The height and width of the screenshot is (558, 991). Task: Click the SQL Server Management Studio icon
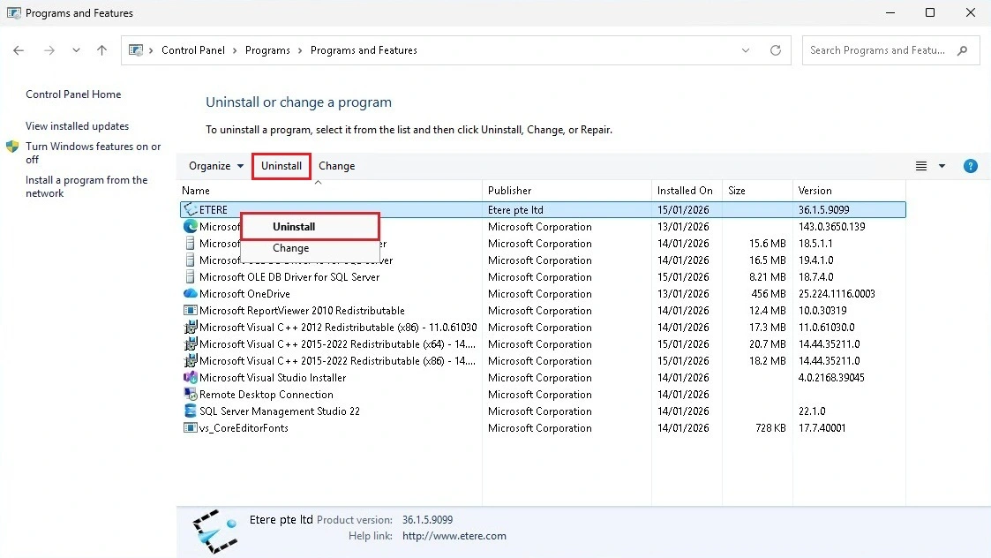pos(190,411)
